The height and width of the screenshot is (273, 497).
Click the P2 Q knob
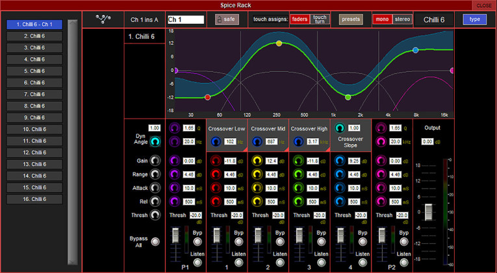(x=381, y=128)
